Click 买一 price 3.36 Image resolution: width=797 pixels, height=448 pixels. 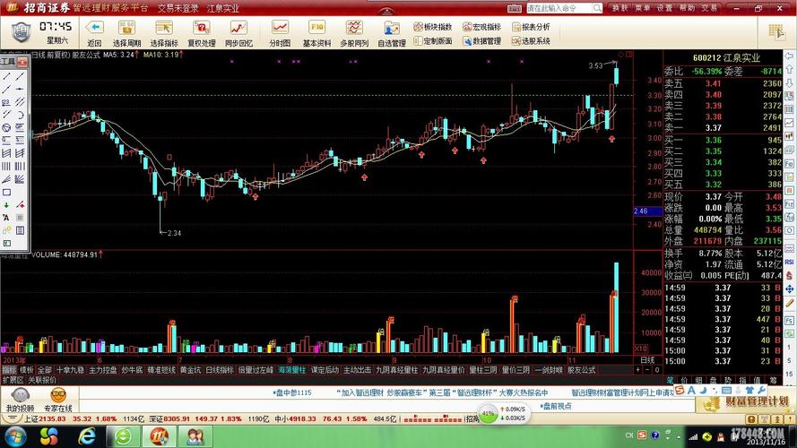pos(713,140)
